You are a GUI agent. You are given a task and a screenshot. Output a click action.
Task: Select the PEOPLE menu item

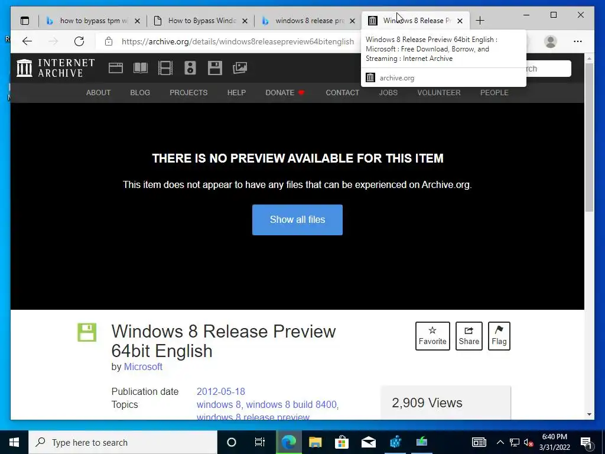coord(495,93)
